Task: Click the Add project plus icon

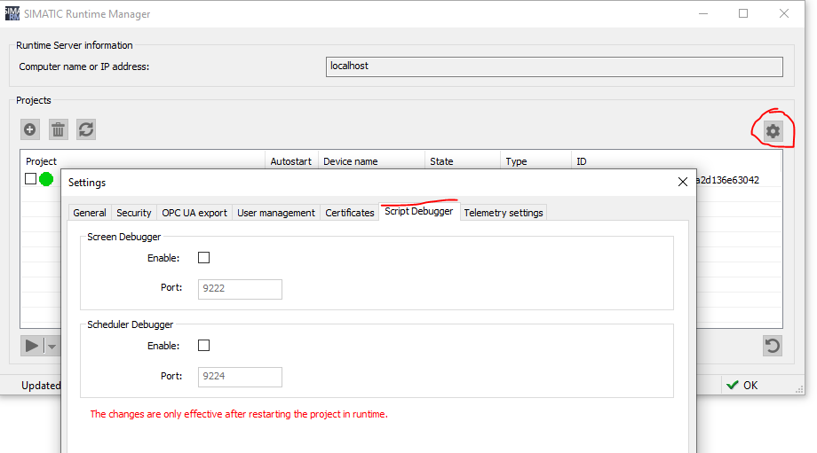Action: pos(30,129)
